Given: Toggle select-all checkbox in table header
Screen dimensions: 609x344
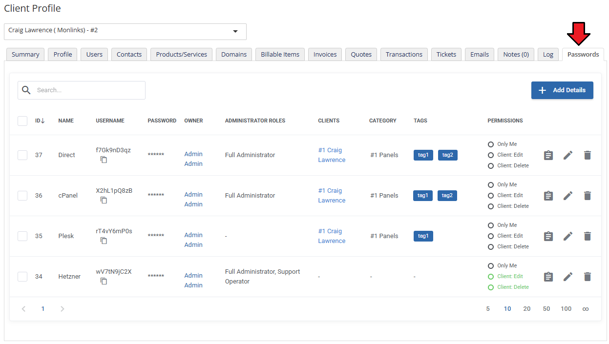Looking at the screenshot, I should pyautogui.click(x=22, y=121).
